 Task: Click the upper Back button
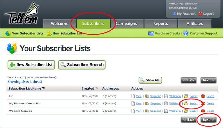coord(189,80)
